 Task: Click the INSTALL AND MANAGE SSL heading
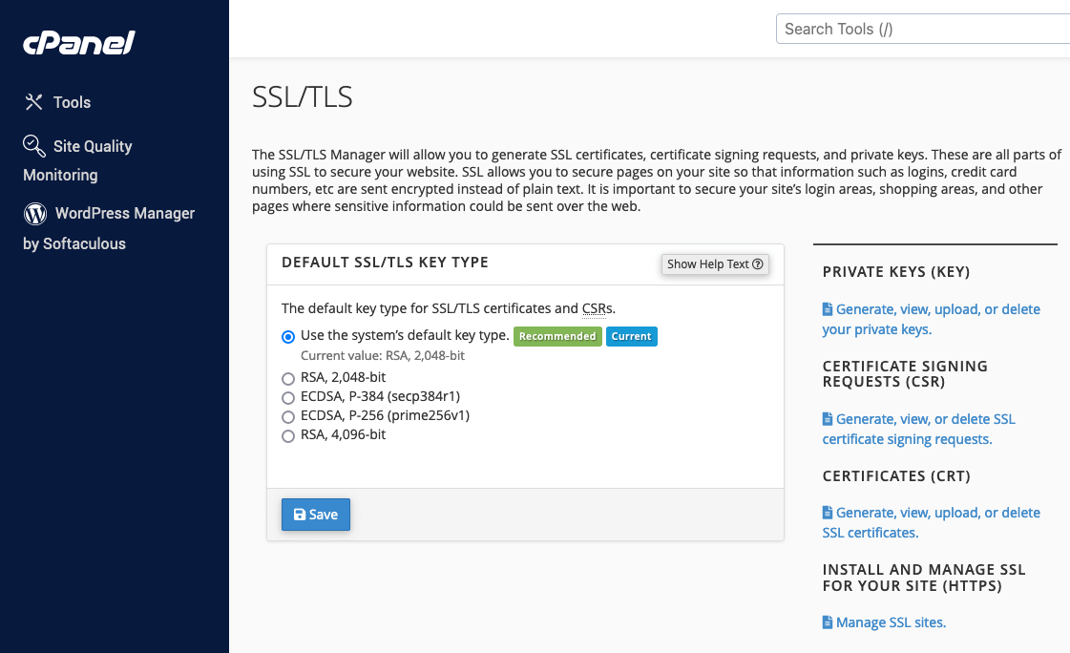(924, 578)
